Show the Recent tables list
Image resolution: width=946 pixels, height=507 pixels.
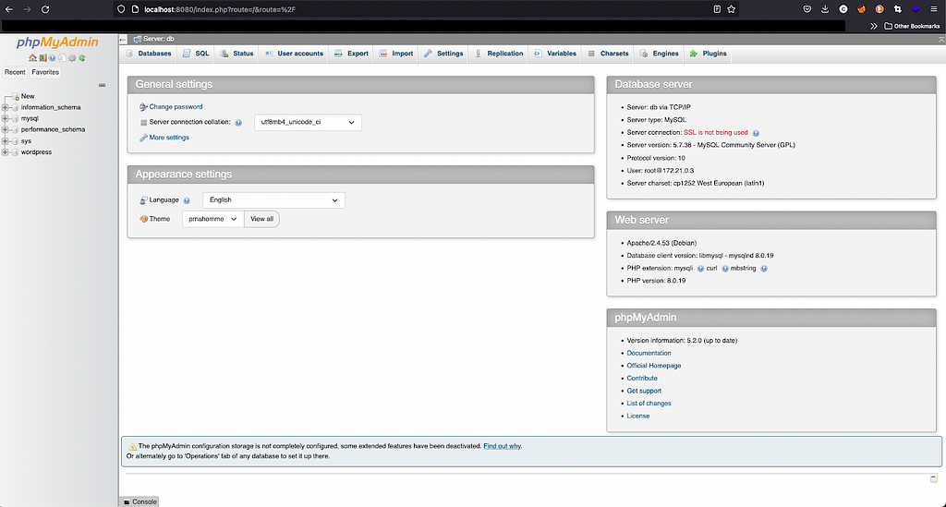15,72
